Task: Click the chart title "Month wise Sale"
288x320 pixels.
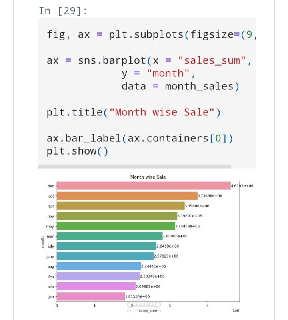Action: 148,177
